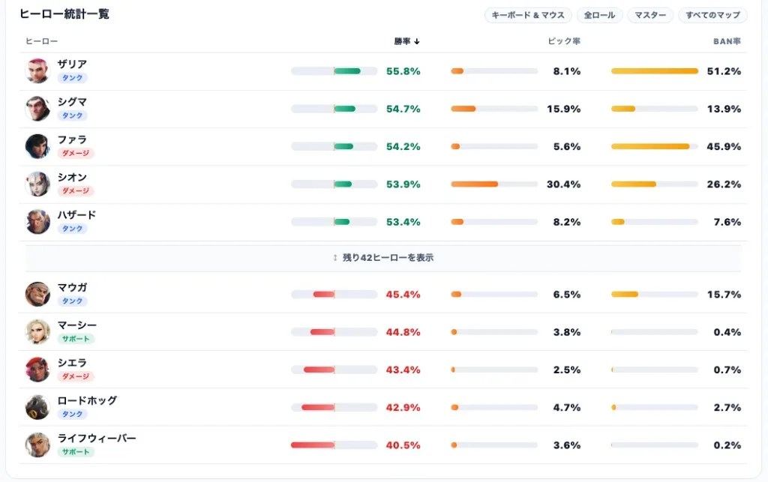Click the サポート tag under マーシー

[x=76, y=339]
